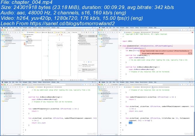
Task: Open the Size inspector tab in the top-left frame
Action: coord(91,32)
